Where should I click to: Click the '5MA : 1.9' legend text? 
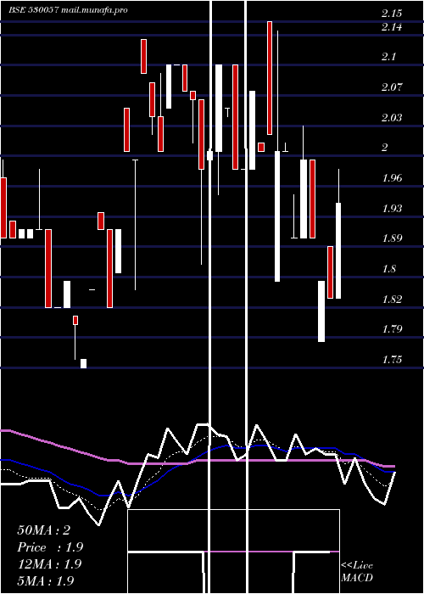click(46, 580)
